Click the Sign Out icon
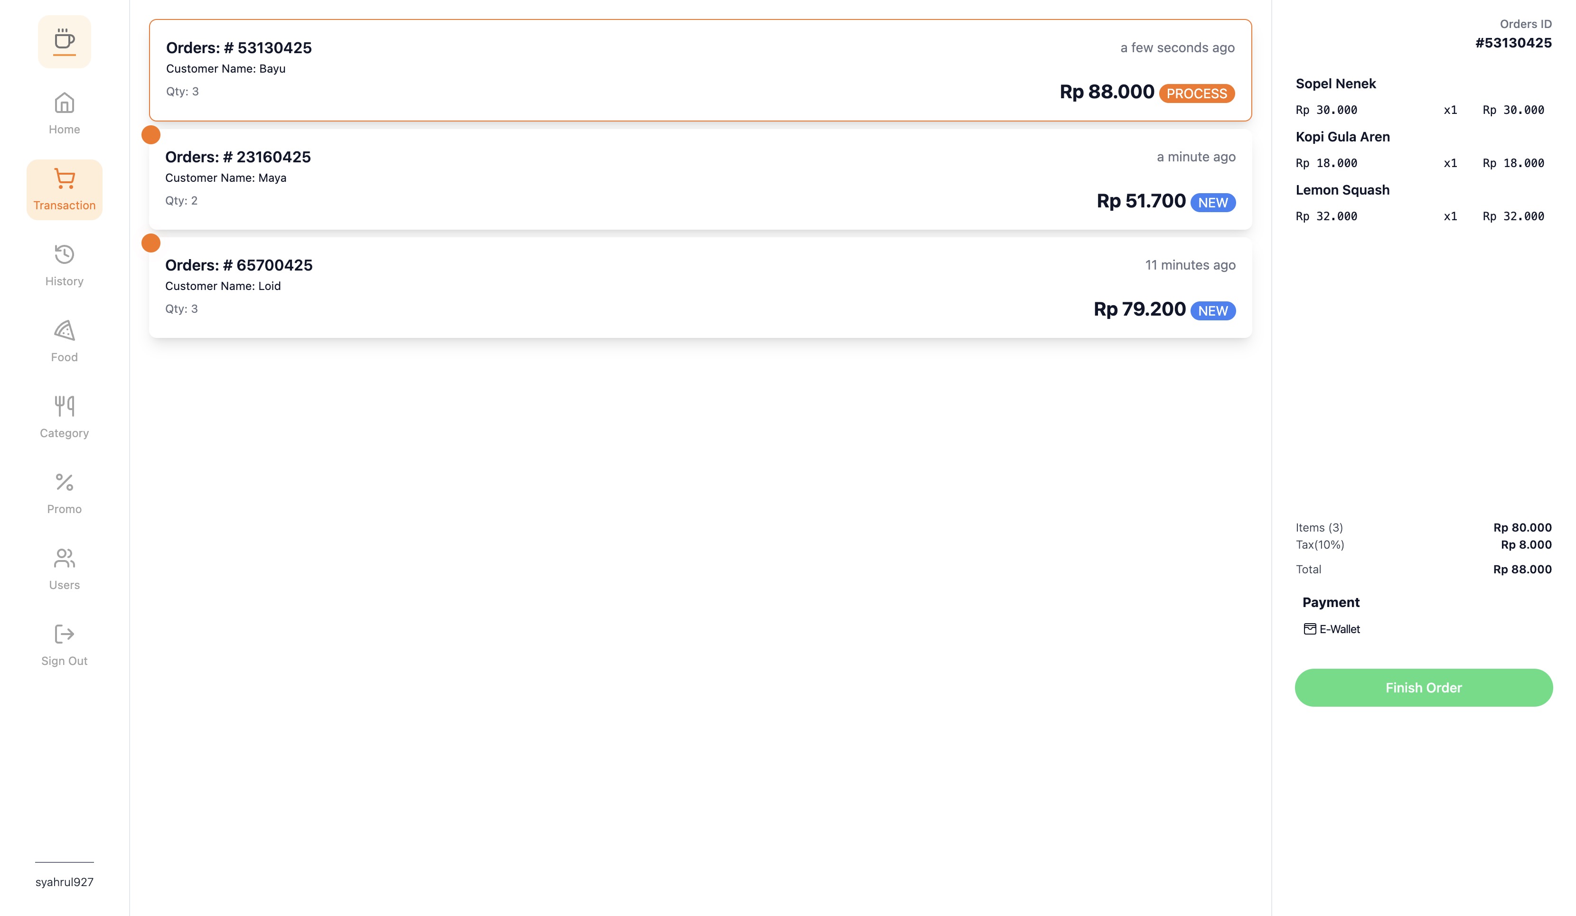 point(65,635)
